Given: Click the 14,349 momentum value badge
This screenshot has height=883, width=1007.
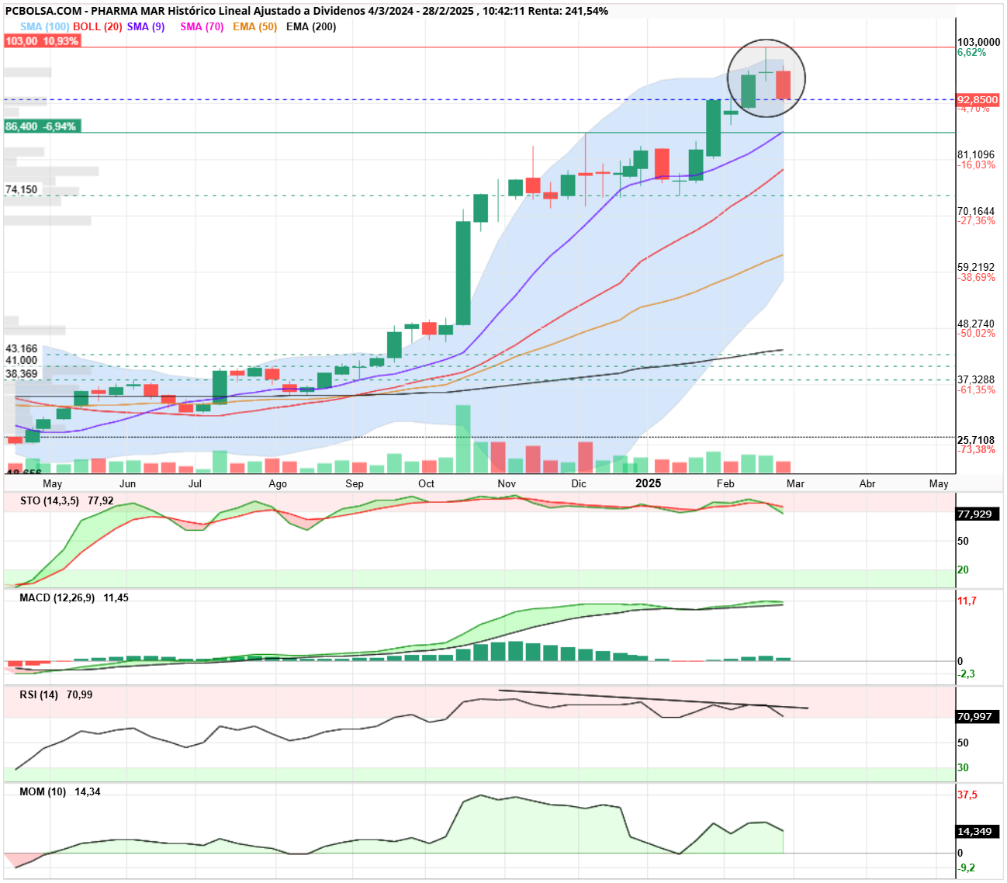Looking at the screenshot, I should point(978,831).
